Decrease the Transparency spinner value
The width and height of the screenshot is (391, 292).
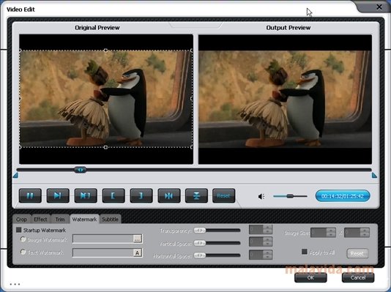[267, 232]
